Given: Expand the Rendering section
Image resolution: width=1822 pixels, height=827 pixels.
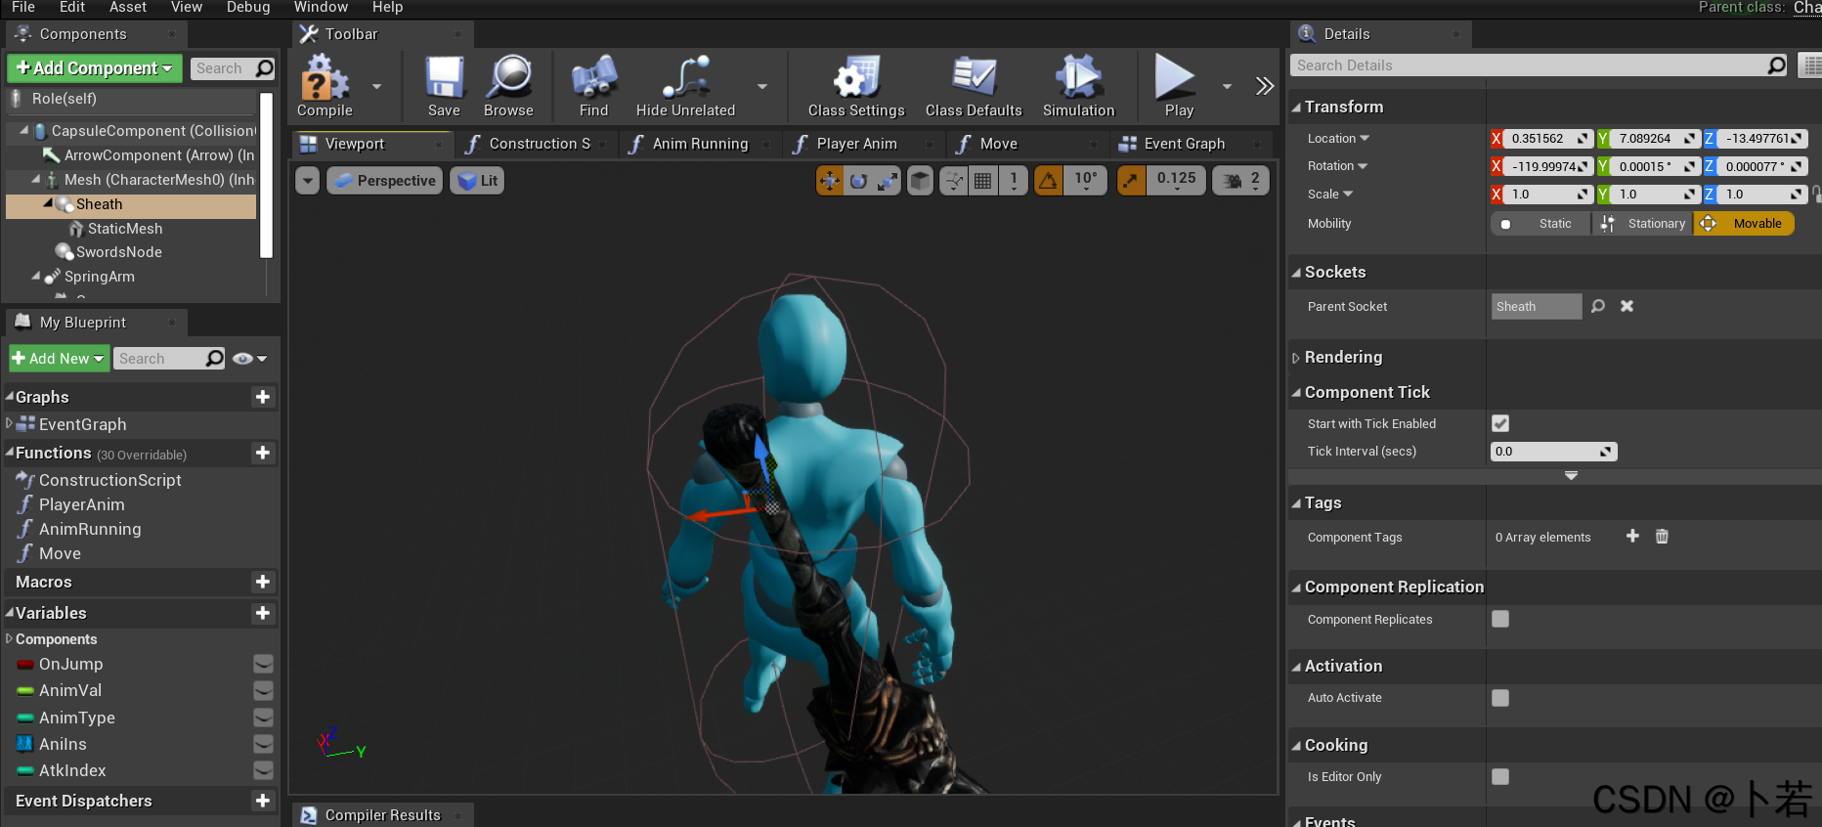Looking at the screenshot, I should [1344, 357].
